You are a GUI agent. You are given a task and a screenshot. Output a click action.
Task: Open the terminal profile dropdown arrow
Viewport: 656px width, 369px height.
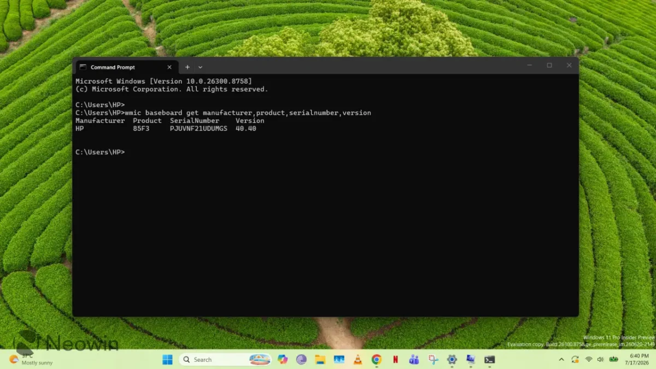point(200,67)
